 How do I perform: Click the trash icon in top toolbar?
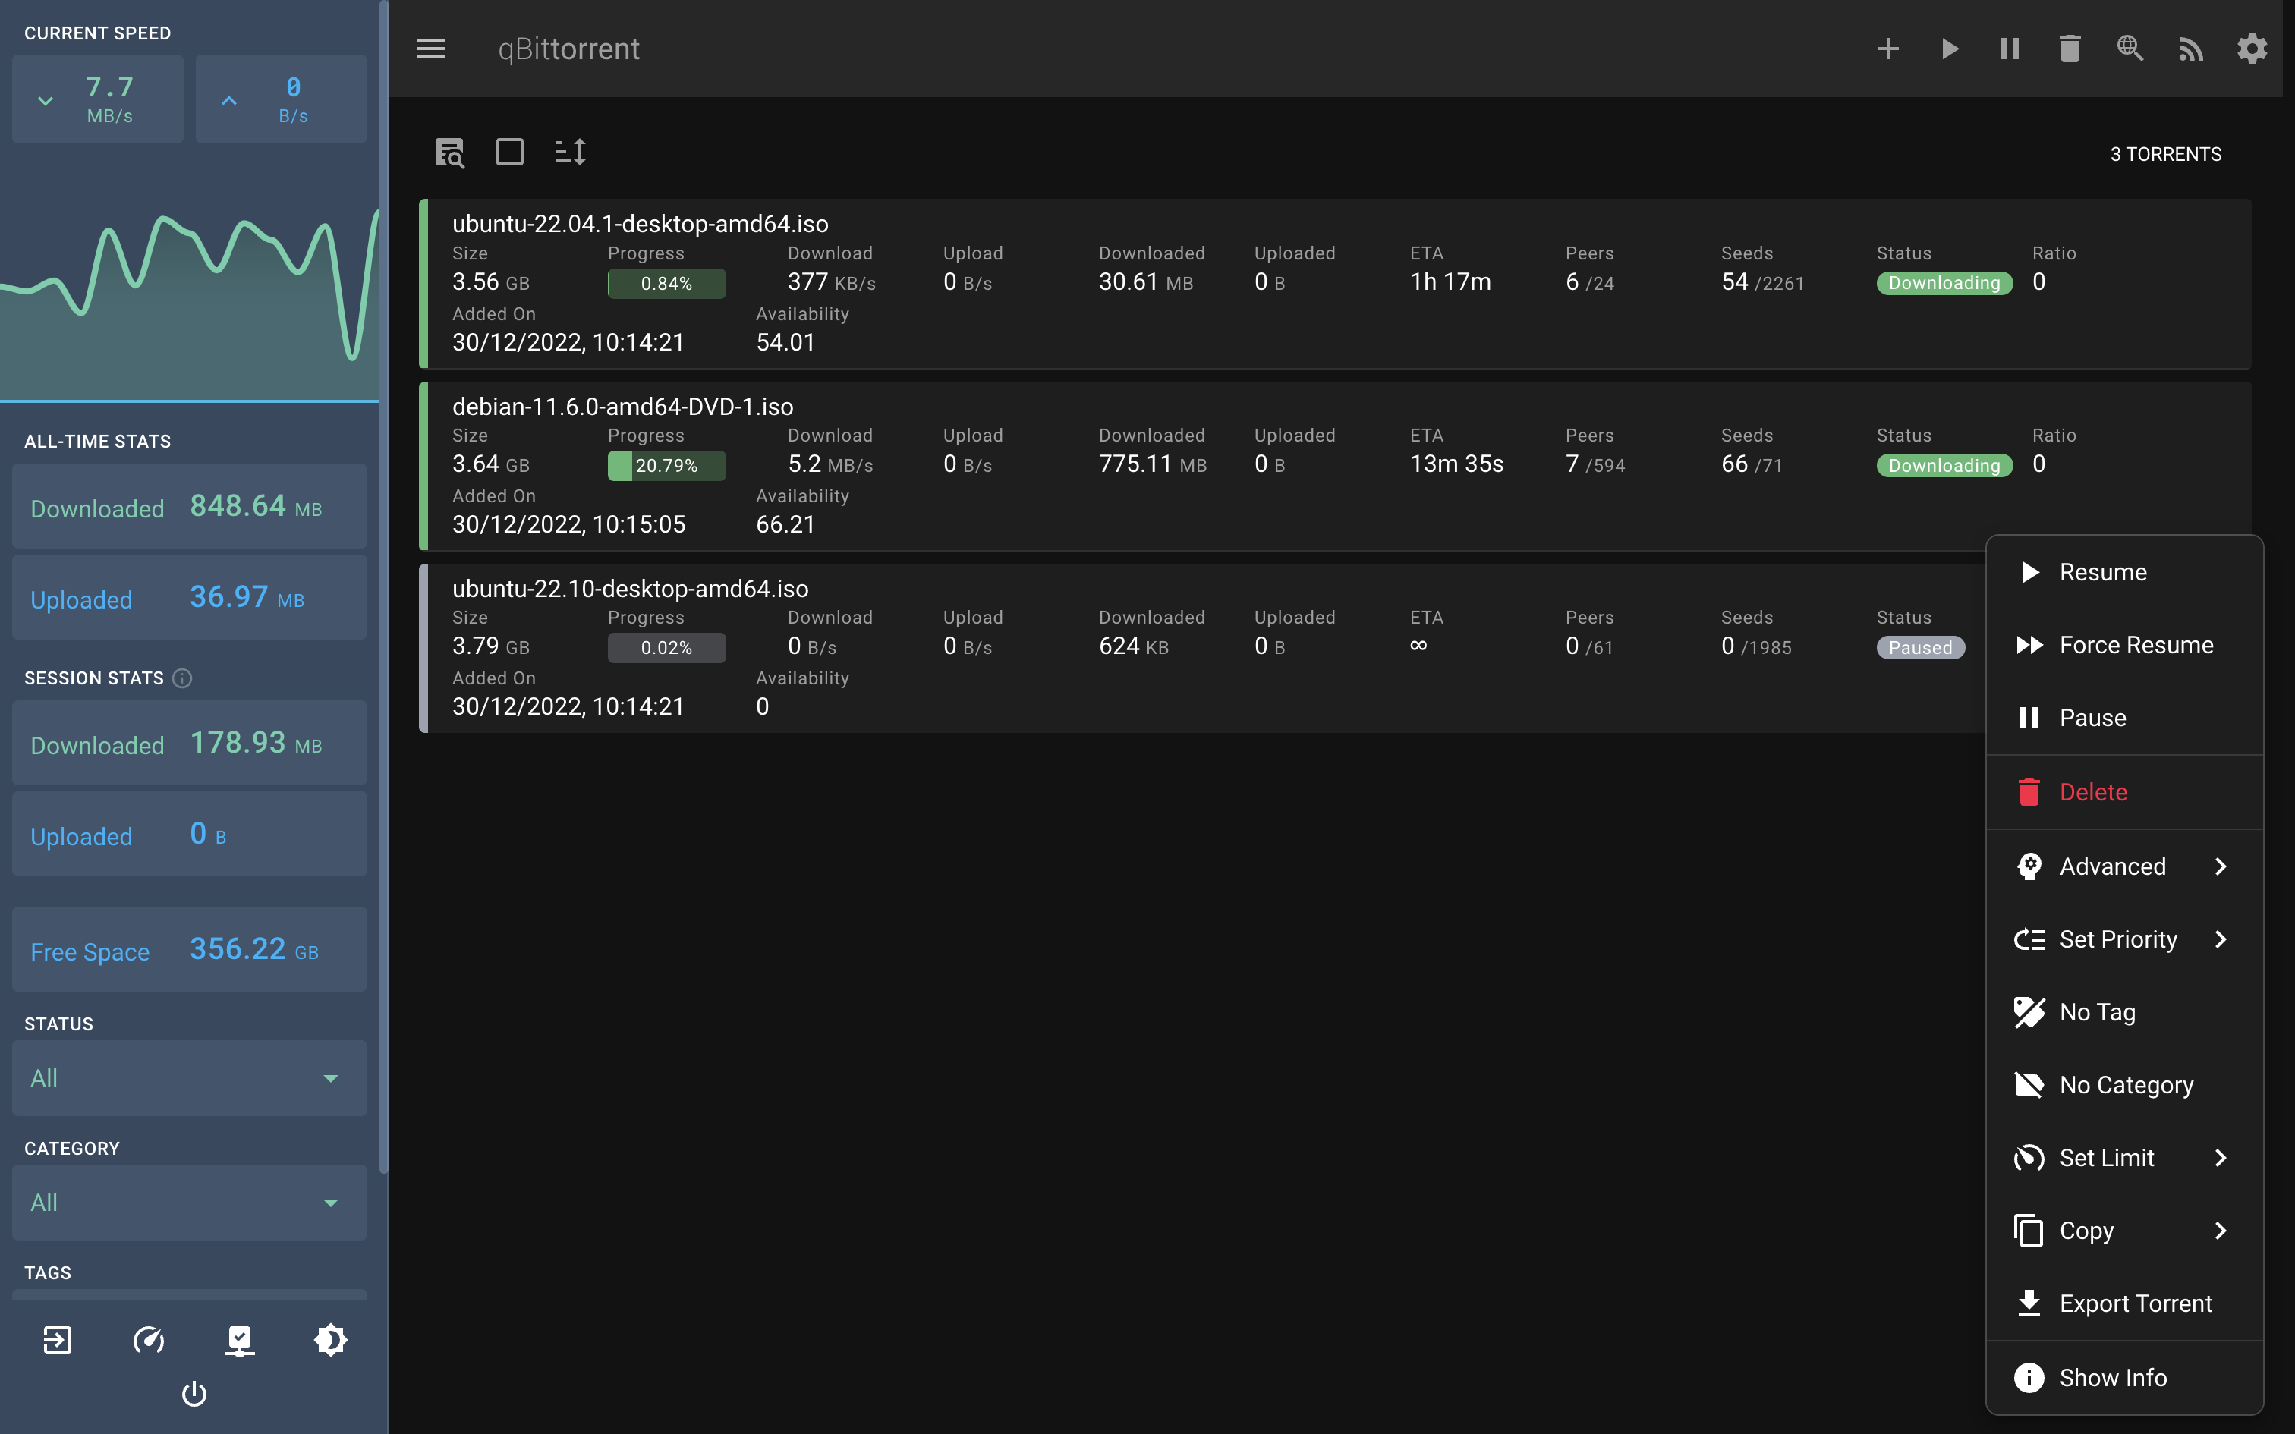coord(2070,49)
